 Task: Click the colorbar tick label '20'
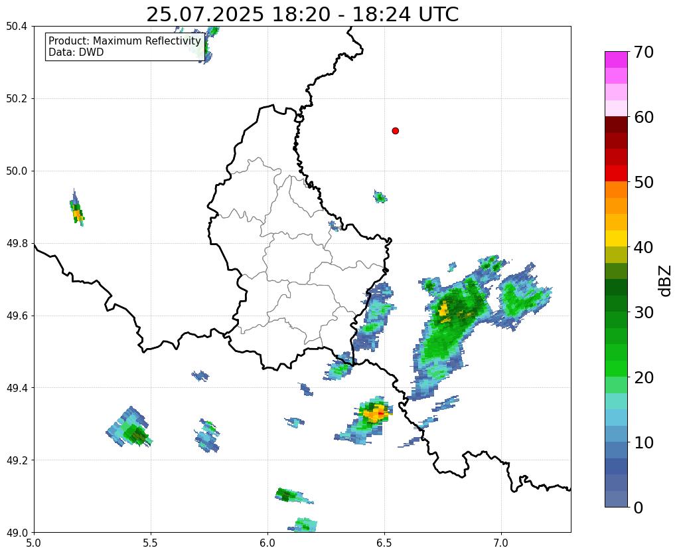click(644, 377)
